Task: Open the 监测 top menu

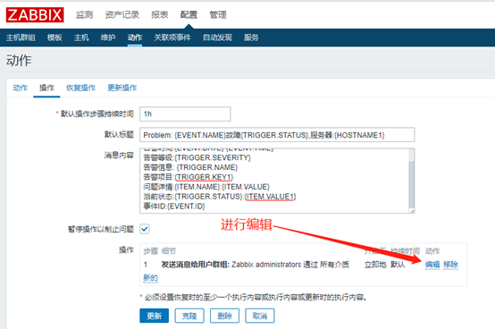Action: [x=84, y=14]
